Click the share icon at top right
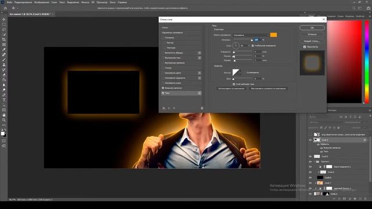The height and width of the screenshot is (209, 372). [x=369, y=8]
